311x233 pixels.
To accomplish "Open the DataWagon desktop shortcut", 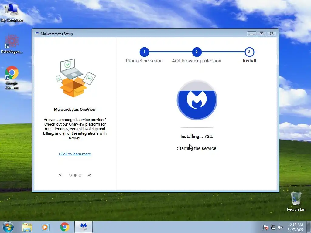I will click(x=12, y=44).
